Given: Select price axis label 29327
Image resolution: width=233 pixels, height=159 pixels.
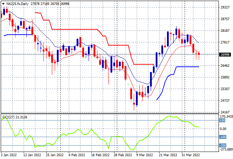Looking at the screenshot, I should (225, 7).
